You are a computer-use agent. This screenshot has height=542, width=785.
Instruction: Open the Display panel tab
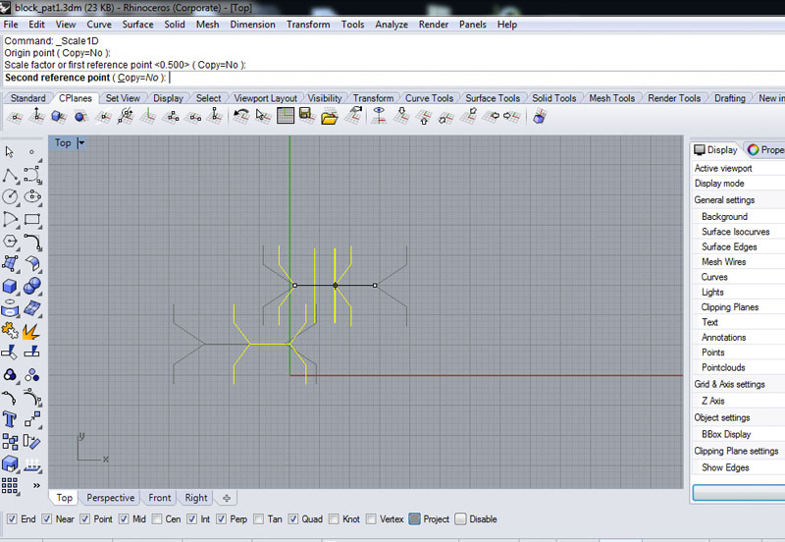716,149
